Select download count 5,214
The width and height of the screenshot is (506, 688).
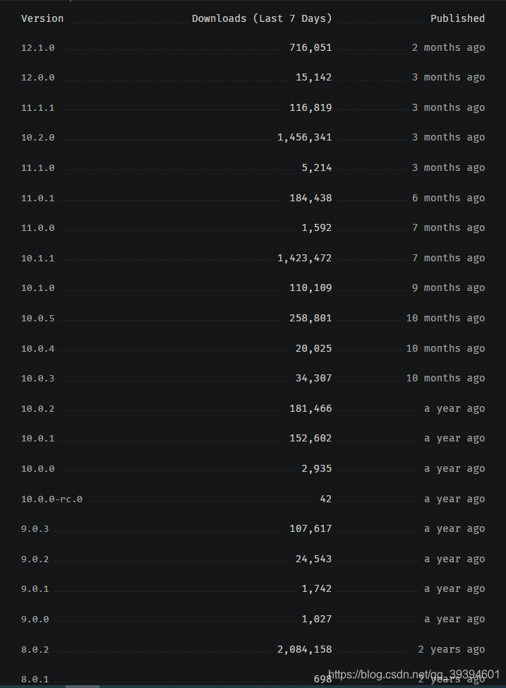[317, 167]
